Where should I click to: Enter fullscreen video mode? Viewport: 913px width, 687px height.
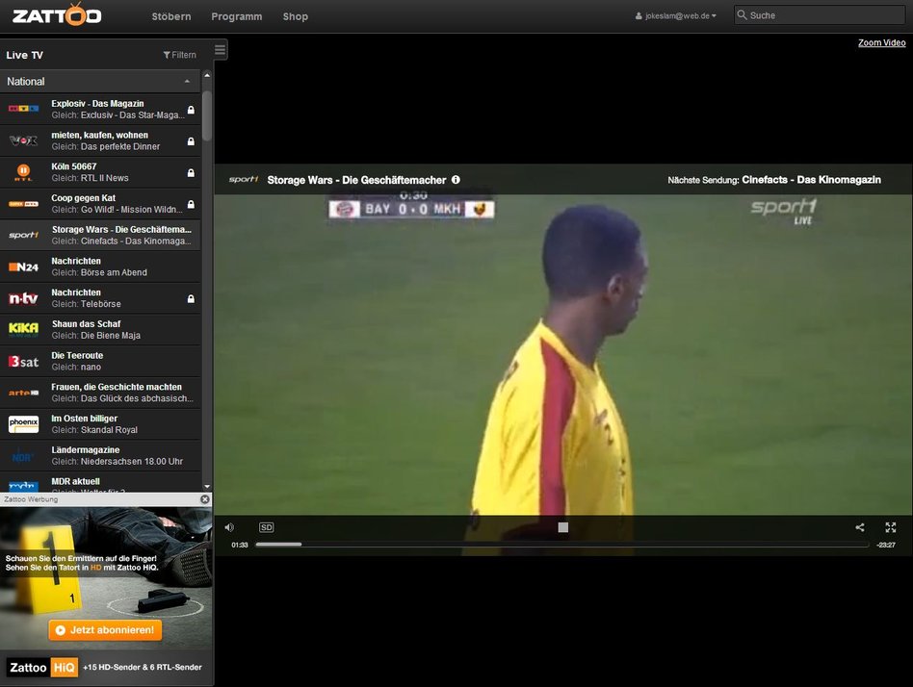tap(891, 527)
